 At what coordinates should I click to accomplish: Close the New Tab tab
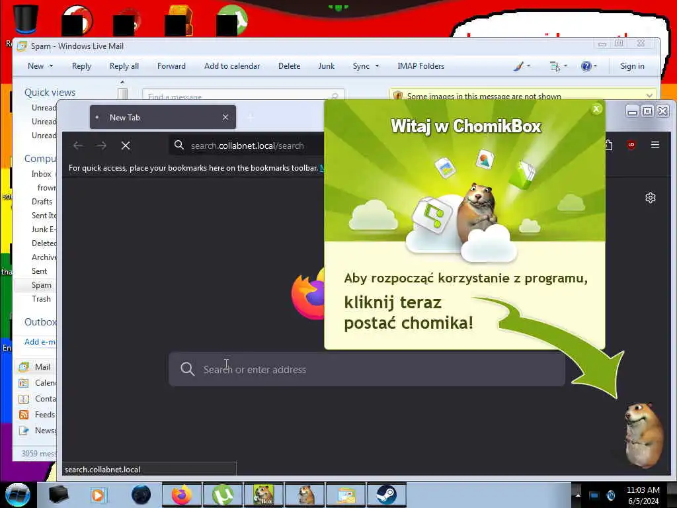[x=225, y=118]
